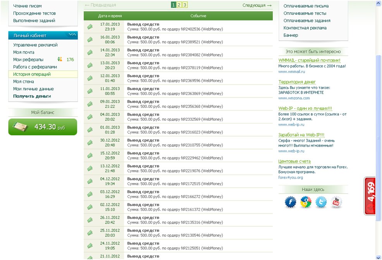Screen dimensions: 382x260
Task: Click money icon of 17.01.2013 withdrawal row
Action: (90, 27)
